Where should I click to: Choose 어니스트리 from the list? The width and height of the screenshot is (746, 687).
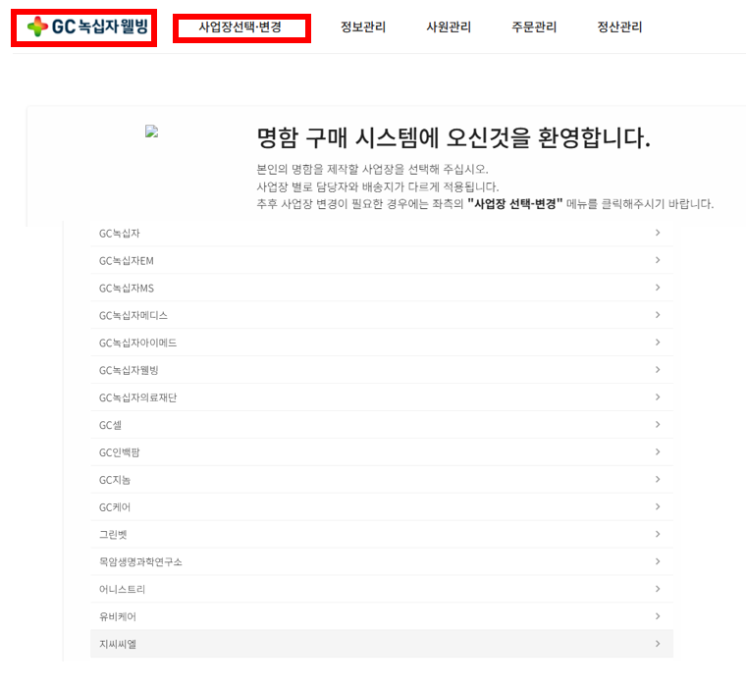coord(382,589)
